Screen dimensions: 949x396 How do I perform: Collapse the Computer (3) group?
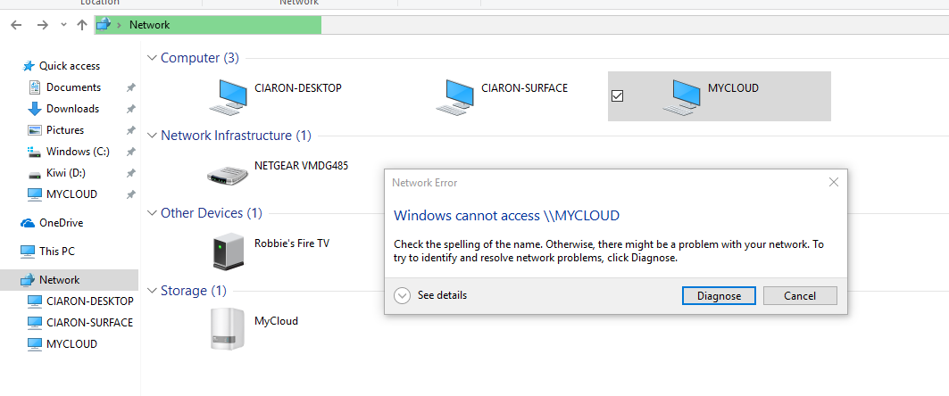(150, 58)
